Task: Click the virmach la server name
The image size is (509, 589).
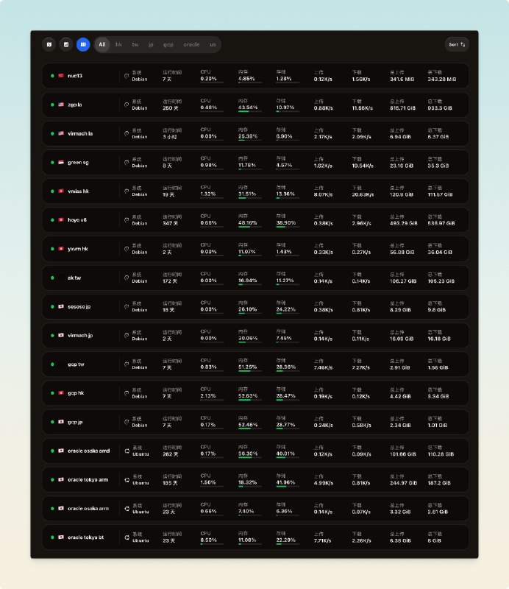Action: pos(80,133)
